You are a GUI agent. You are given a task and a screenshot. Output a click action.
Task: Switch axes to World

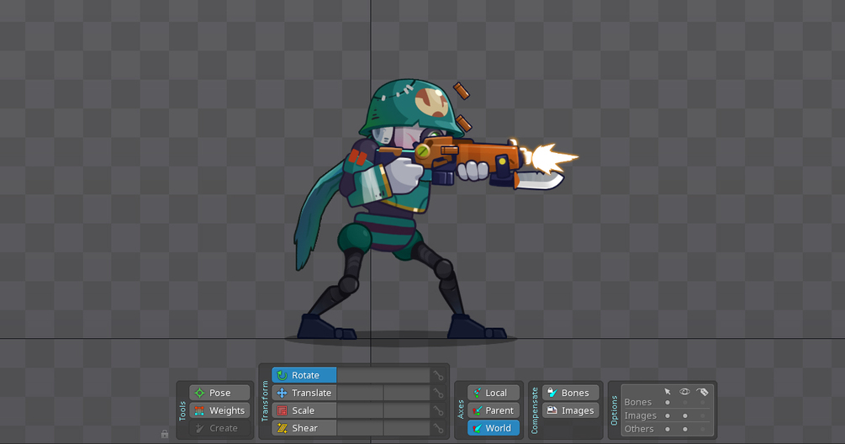[x=494, y=428]
